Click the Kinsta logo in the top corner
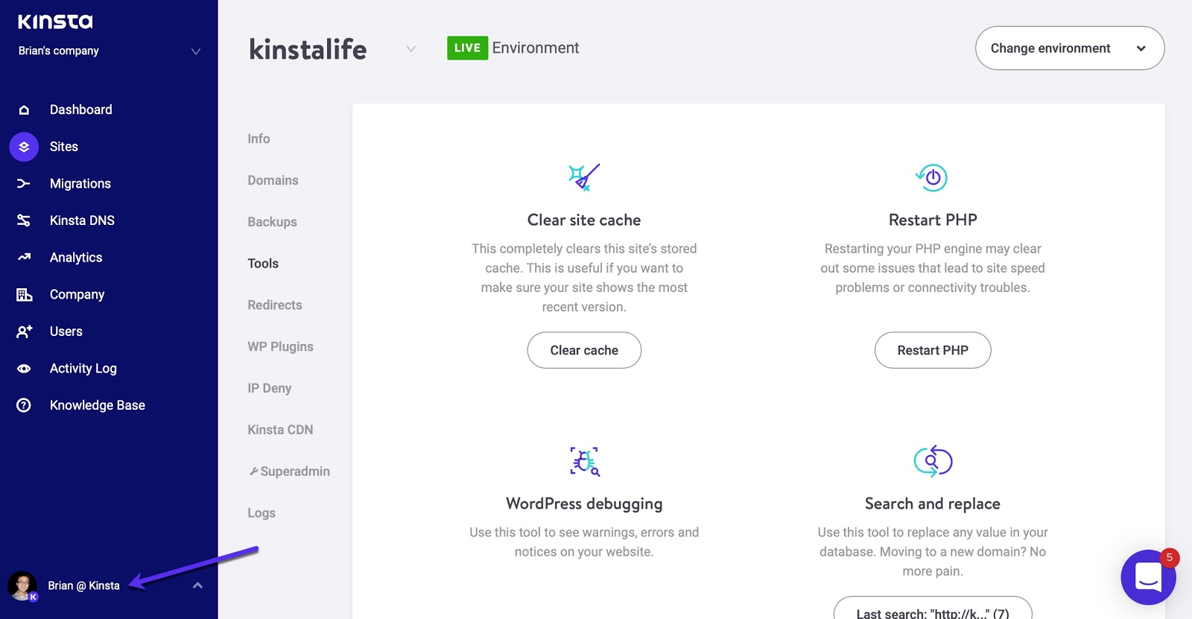1192x619 pixels. tap(54, 21)
